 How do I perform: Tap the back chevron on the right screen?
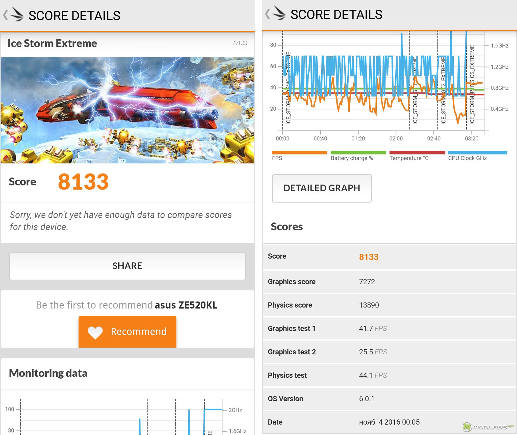[x=268, y=14]
